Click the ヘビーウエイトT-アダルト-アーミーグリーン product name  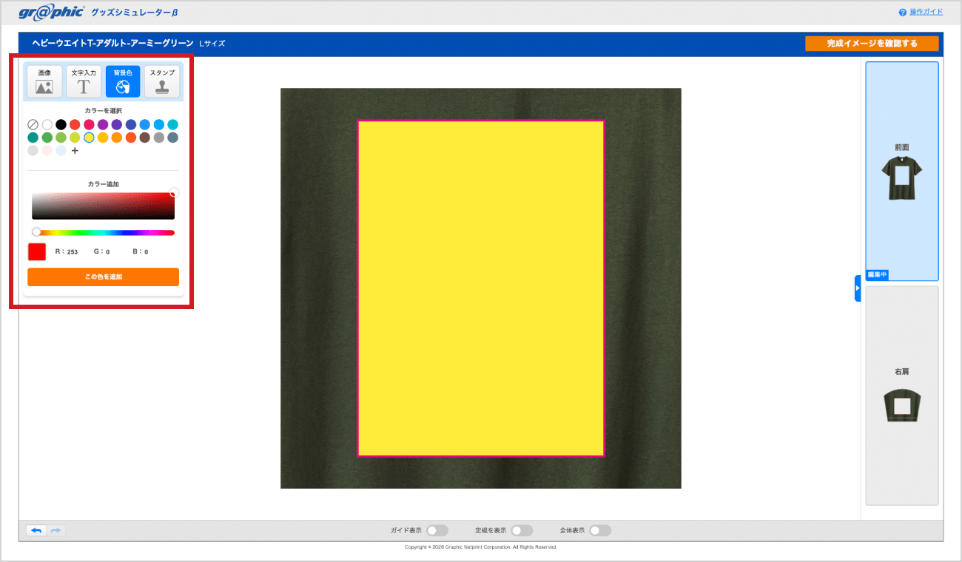tap(112, 44)
